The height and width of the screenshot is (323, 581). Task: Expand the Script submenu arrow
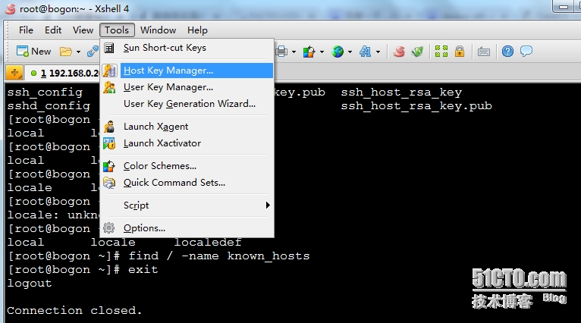[x=268, y=205]
